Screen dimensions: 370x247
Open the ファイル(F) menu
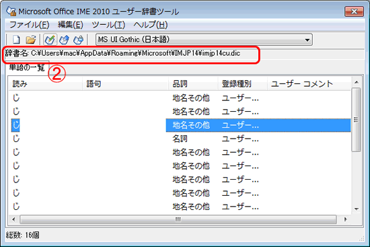29,24
